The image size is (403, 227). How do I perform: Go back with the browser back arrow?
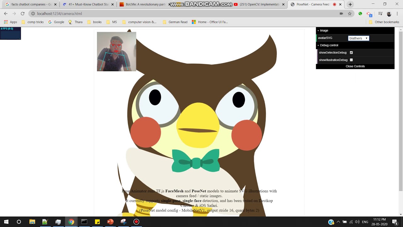click(x=6, y=14)
